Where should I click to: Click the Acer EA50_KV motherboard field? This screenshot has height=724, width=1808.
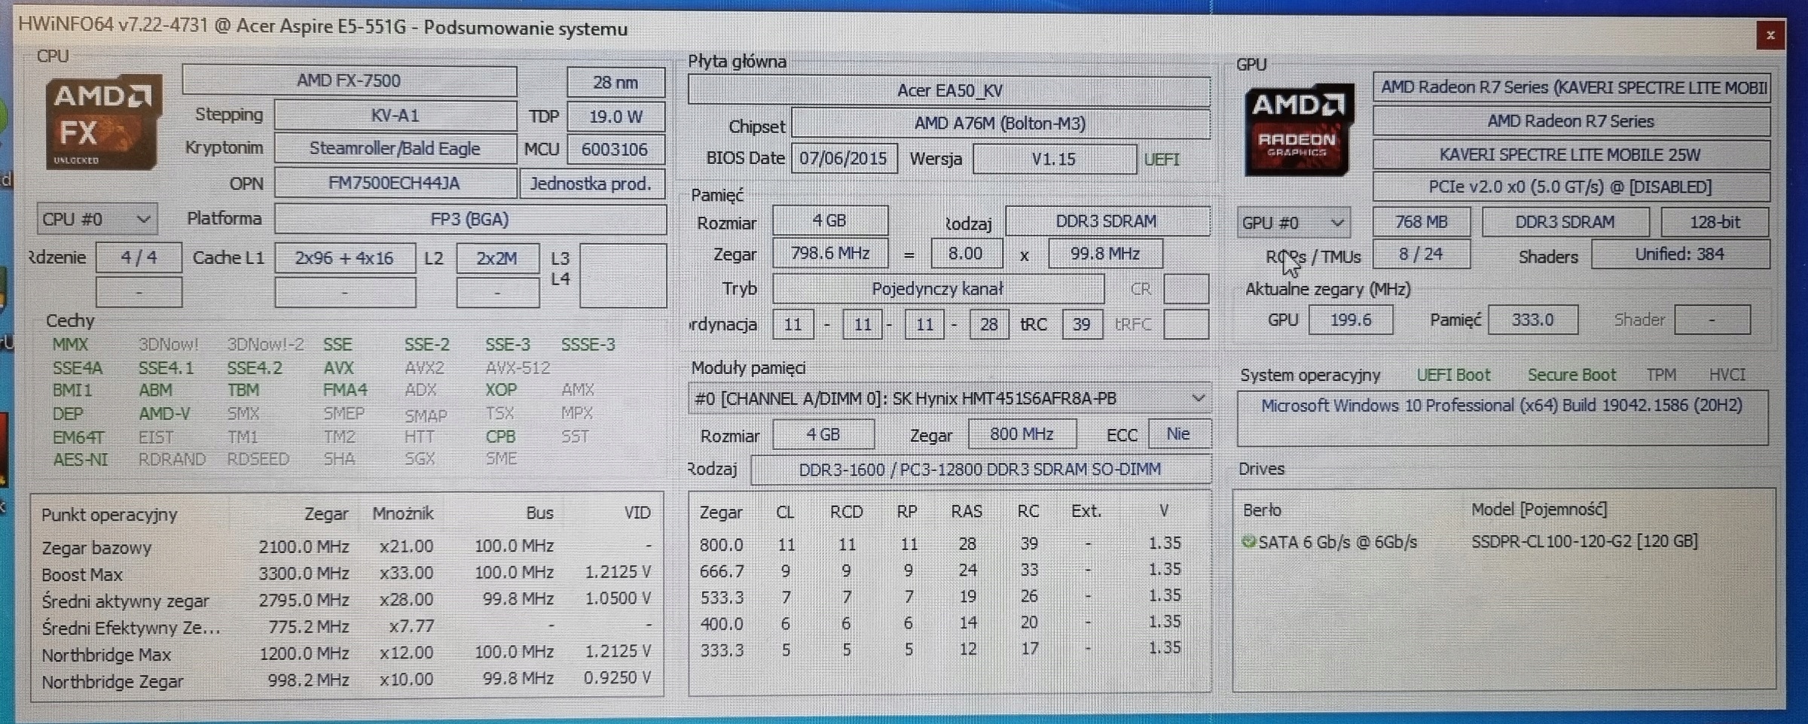tap(948, 91)
